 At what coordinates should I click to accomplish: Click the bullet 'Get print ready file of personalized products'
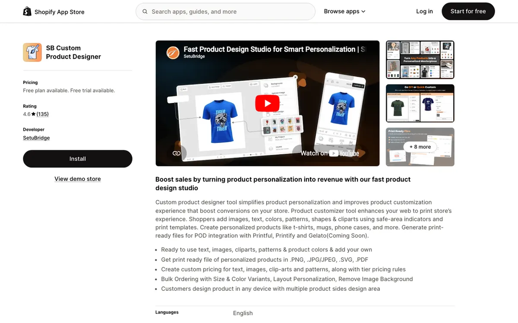click(265, 259)
